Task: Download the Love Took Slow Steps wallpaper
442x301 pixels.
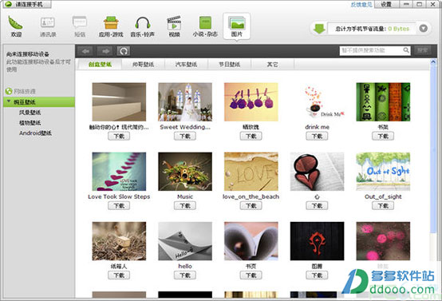Action: point(119,206)
